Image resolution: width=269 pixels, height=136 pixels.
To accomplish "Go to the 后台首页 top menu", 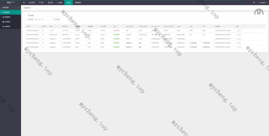I will tap(32, 2).
